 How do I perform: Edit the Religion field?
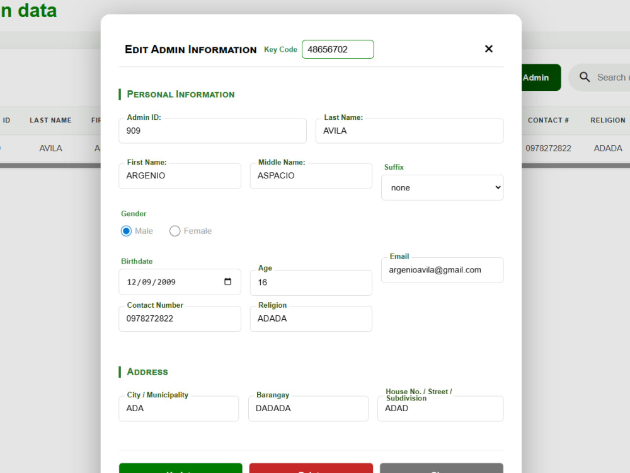click(311, 318)
